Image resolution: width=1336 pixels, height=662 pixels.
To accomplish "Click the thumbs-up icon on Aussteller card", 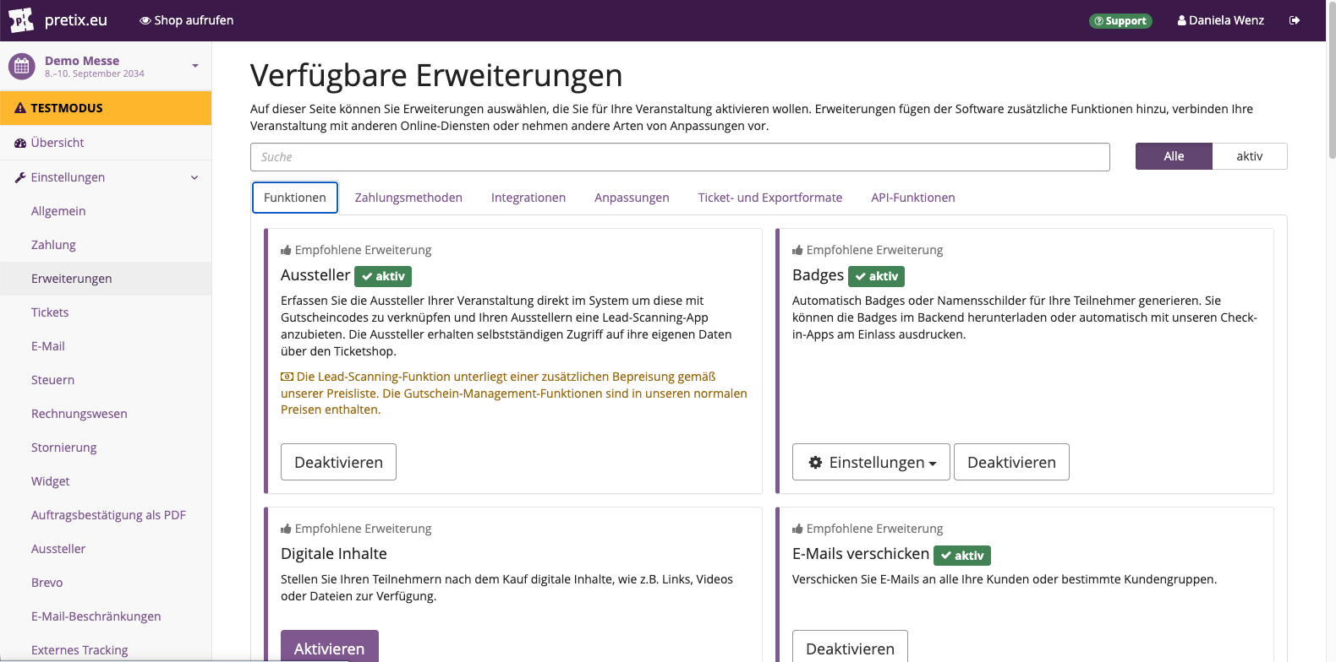I will coord(286,250).
